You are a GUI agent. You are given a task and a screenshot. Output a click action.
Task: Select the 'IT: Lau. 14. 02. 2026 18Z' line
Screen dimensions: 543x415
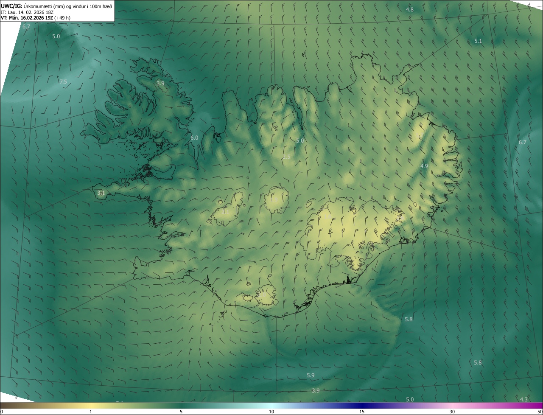(x=27, y=12)
